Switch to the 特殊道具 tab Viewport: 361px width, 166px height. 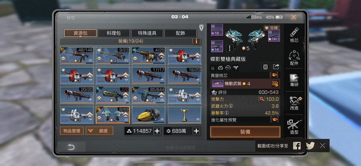pyautogui.click(x=147, y=33)
